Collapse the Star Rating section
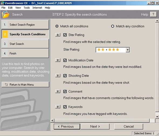 pyautogui.click(x=58, y=35)
